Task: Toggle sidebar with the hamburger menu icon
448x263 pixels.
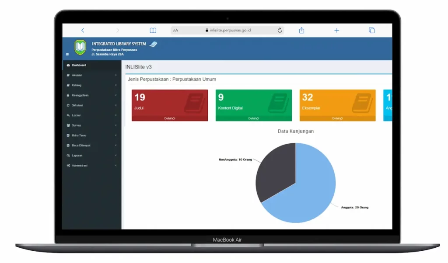Action: 67,55
